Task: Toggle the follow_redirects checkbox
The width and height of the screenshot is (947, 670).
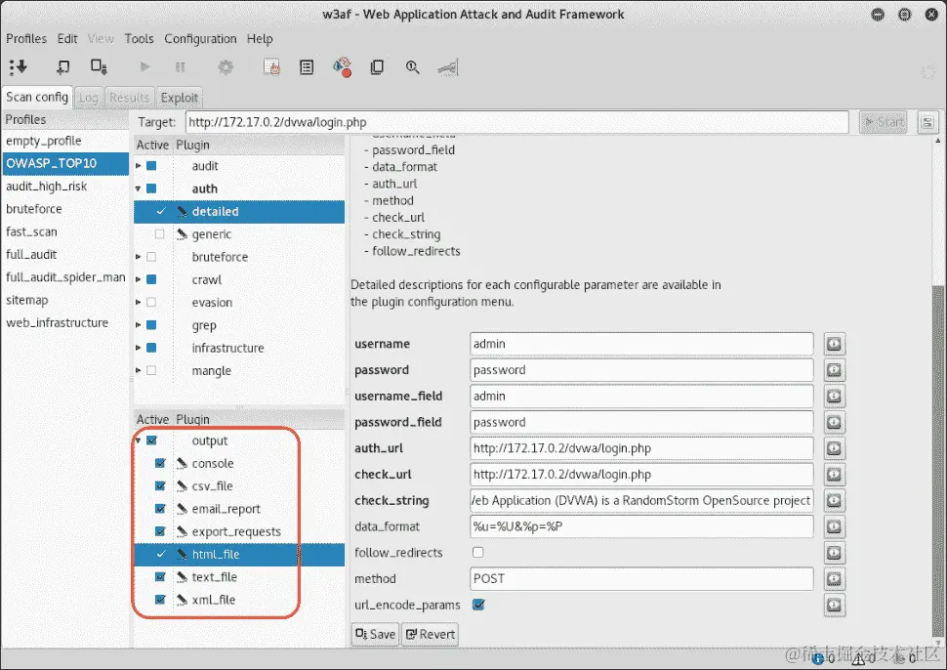Action: [478, 552]
